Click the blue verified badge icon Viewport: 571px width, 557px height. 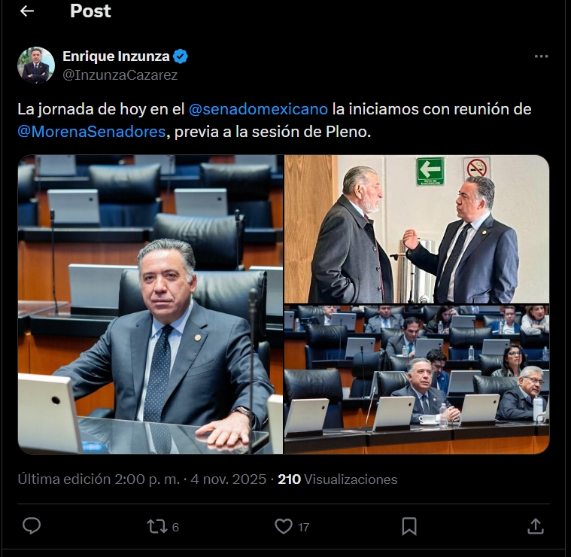pyautogui.click(x=181, y=56)
